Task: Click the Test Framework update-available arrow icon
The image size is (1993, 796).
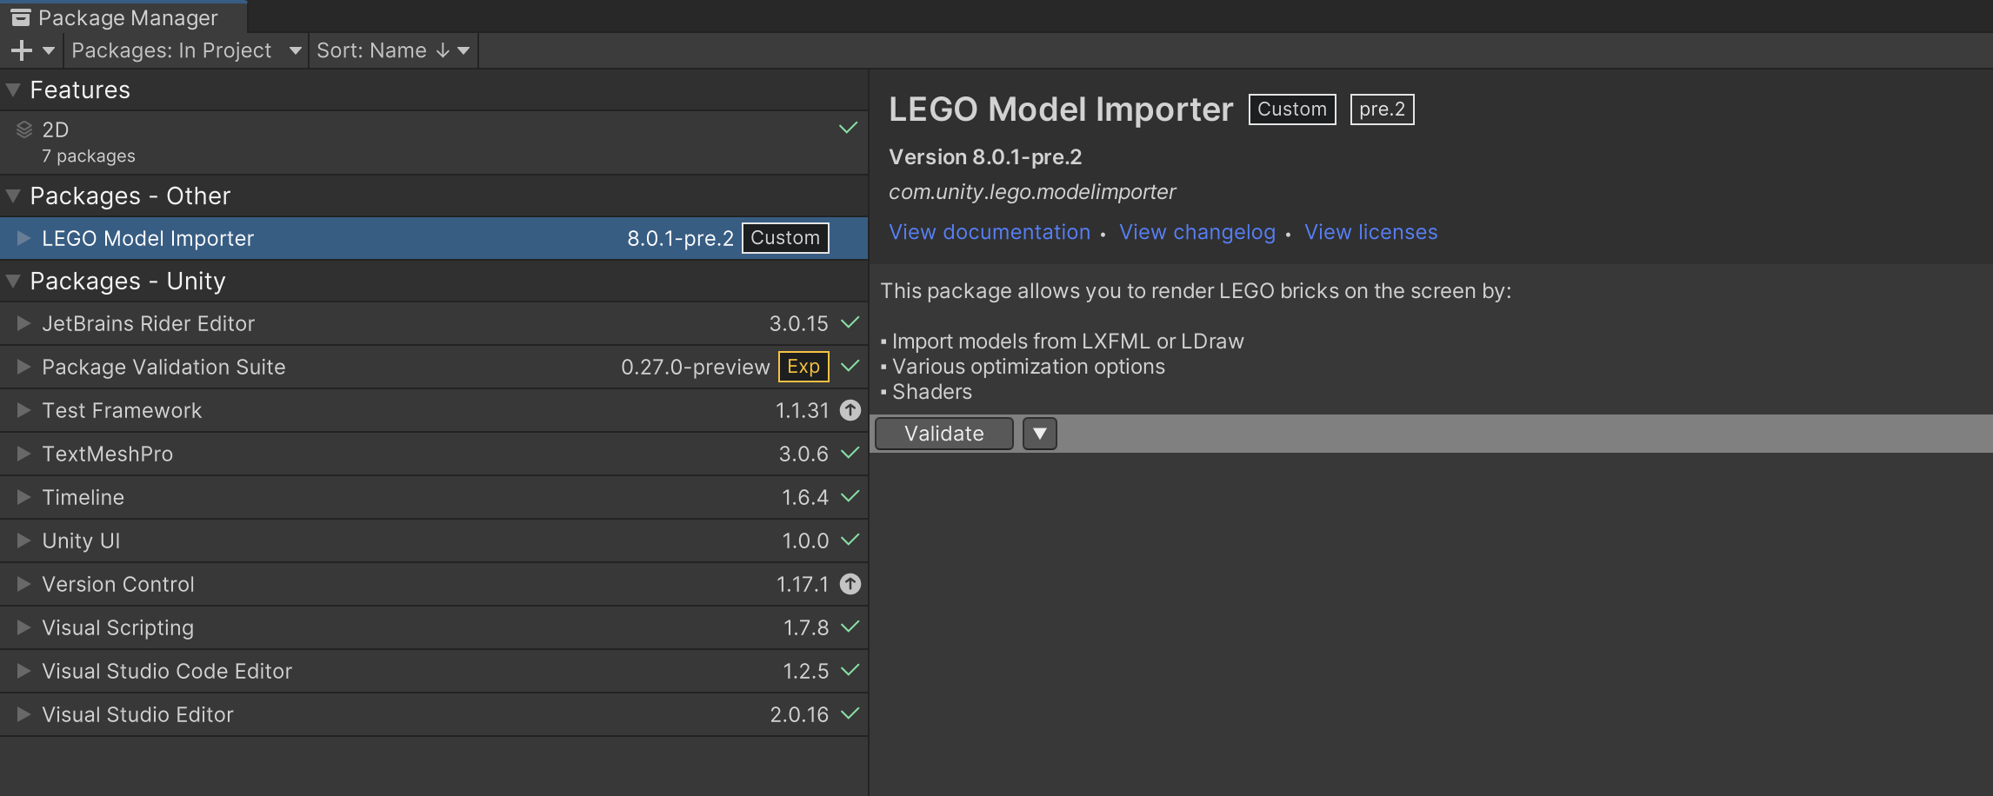Action: (850, 410)
